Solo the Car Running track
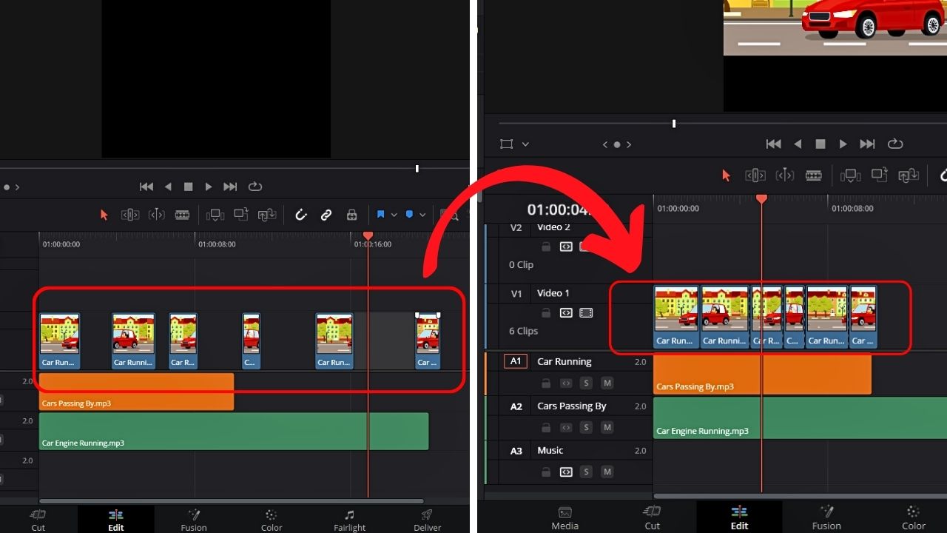 (585, 383)
